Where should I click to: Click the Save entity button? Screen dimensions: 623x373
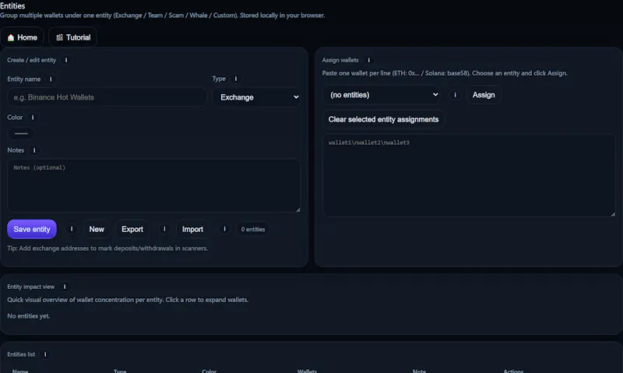point(32,229)
